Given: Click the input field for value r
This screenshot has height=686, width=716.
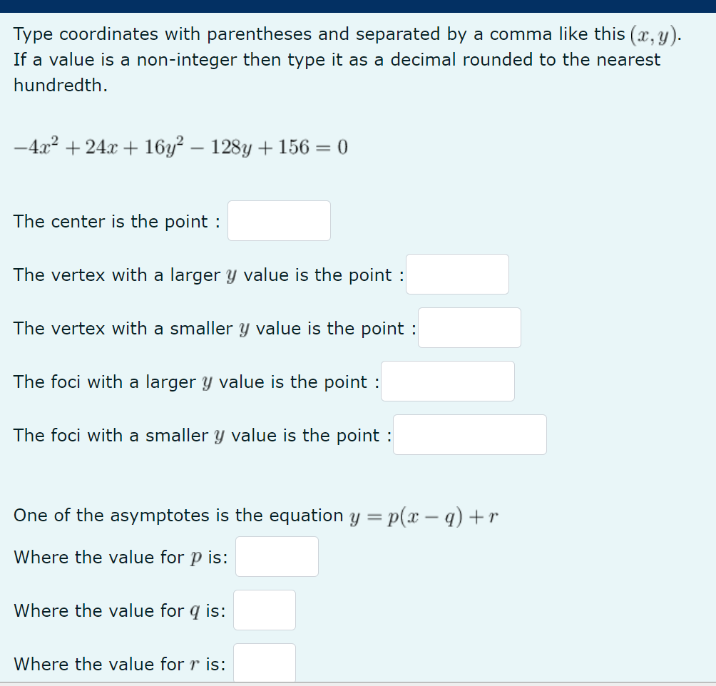Looking at the screenshot, I should coord(264,663).
